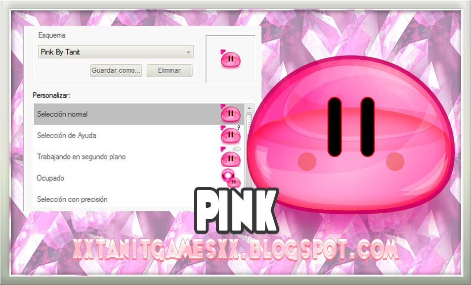Screen dimensions: 471x285
Task: Open the Esquema dropdown showing Pink By Tanit
Action: coord(116,52)
